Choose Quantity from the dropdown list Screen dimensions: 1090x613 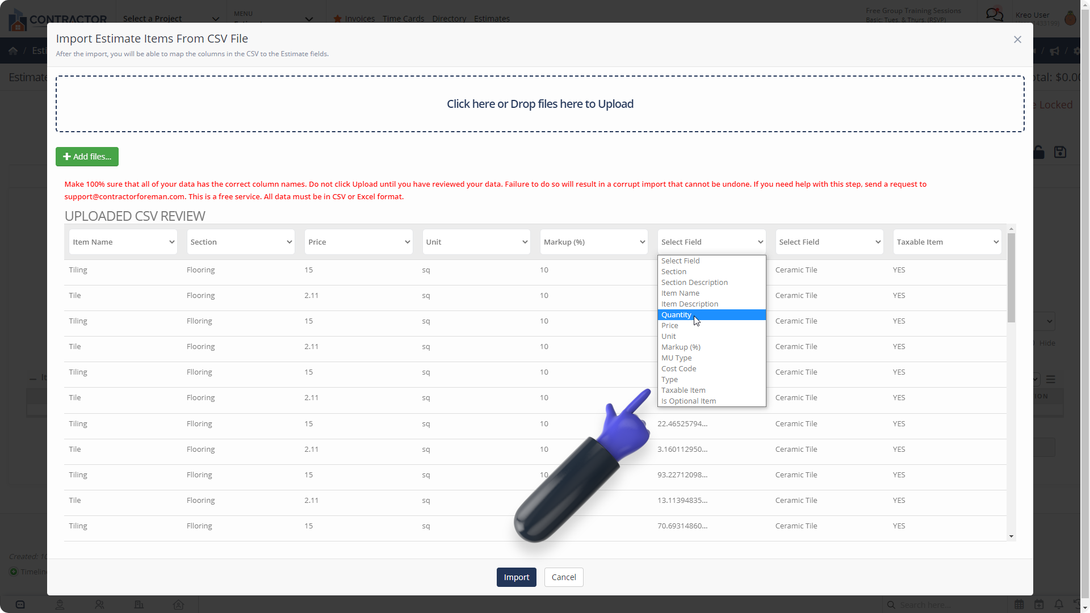(x=712, y=314)
